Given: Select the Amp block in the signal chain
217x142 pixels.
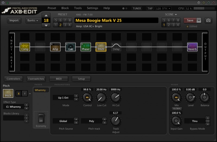Looking at the screenshot, I should [55, 47].
